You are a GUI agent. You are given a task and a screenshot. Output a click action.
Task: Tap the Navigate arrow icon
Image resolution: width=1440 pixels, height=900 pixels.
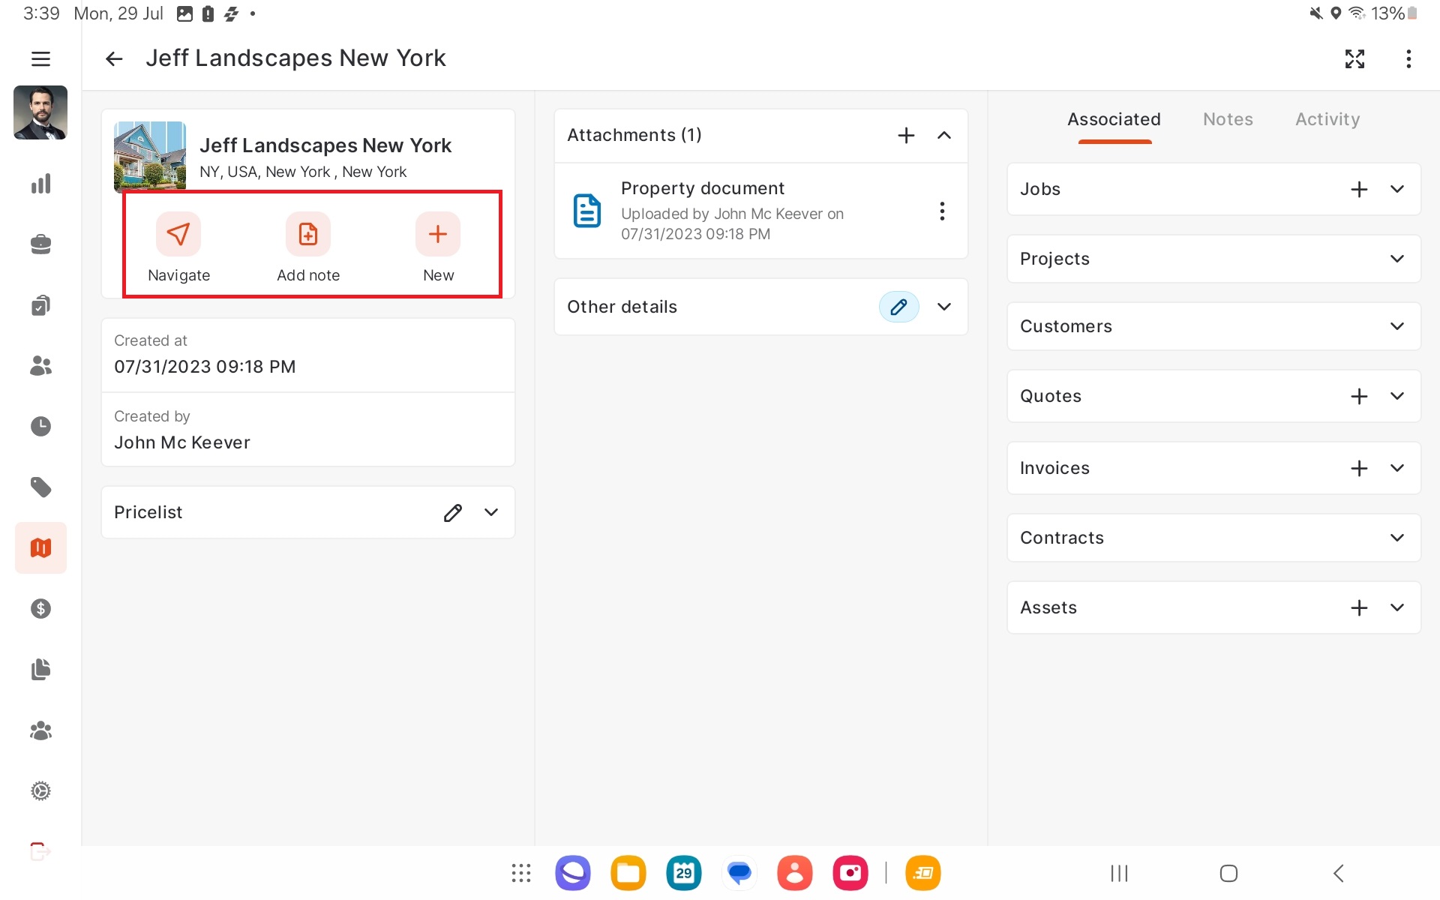click(x=178, y=234)
